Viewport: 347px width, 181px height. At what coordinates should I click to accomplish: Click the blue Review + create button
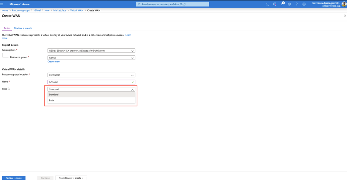click(x=14, y=178)
